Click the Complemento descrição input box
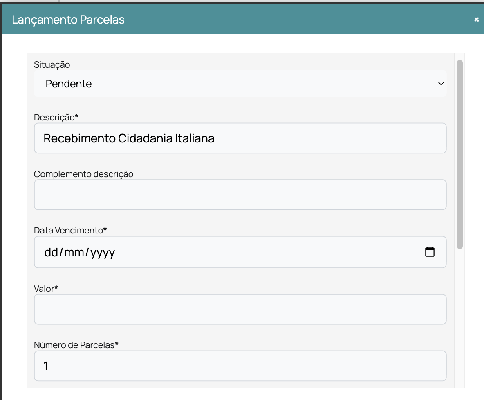This screenshot has width=484, height=400. click(240, 195)
